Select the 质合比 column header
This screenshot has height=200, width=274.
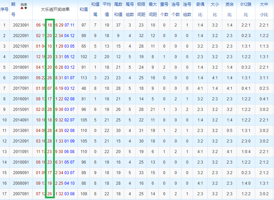pos(229,10)
